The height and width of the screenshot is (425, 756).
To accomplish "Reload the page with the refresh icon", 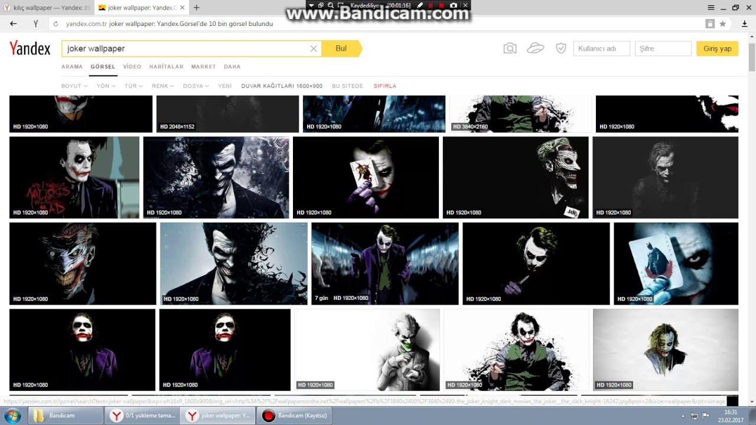I will (x=56, y=24).
